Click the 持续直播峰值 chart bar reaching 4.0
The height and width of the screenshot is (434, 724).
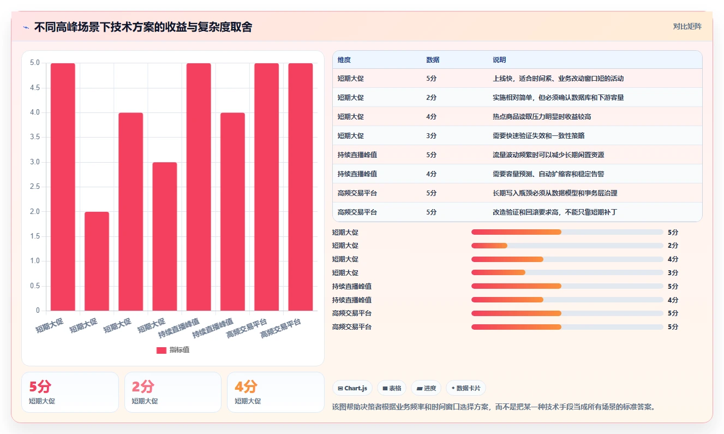click(232, 212)
